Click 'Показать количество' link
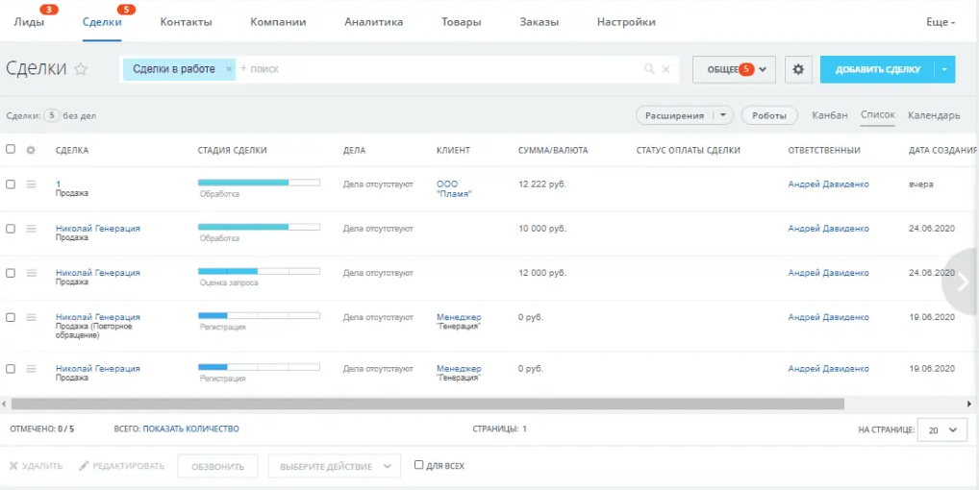This screenshot has width=979, height=490. click(x=190, y=429)
